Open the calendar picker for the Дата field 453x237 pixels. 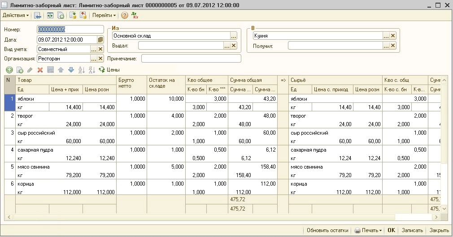100,40
